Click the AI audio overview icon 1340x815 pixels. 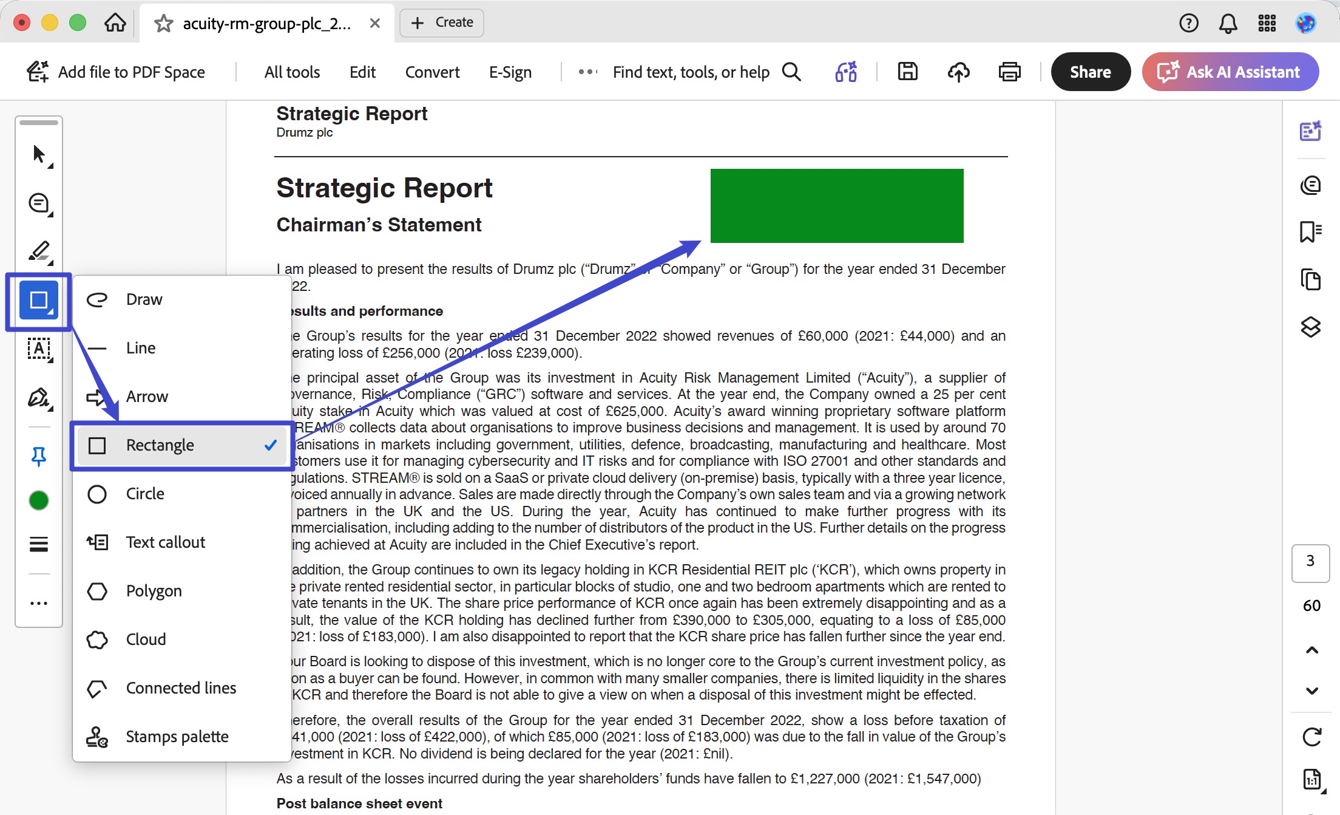[846, 72]
